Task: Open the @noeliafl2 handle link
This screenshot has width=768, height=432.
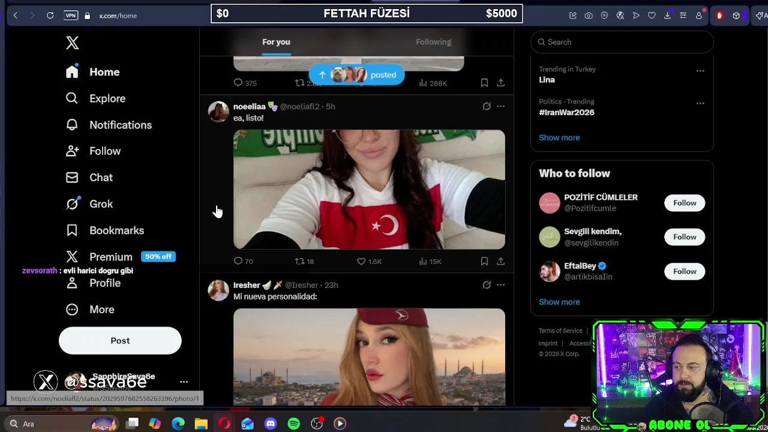Action: [299, 106]
